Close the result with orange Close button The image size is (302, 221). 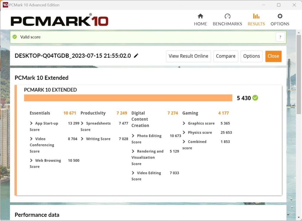click(x=273, y=56)
